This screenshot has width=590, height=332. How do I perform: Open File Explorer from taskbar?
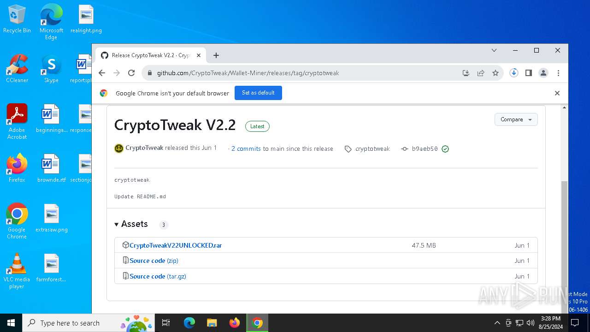[212, 323]
